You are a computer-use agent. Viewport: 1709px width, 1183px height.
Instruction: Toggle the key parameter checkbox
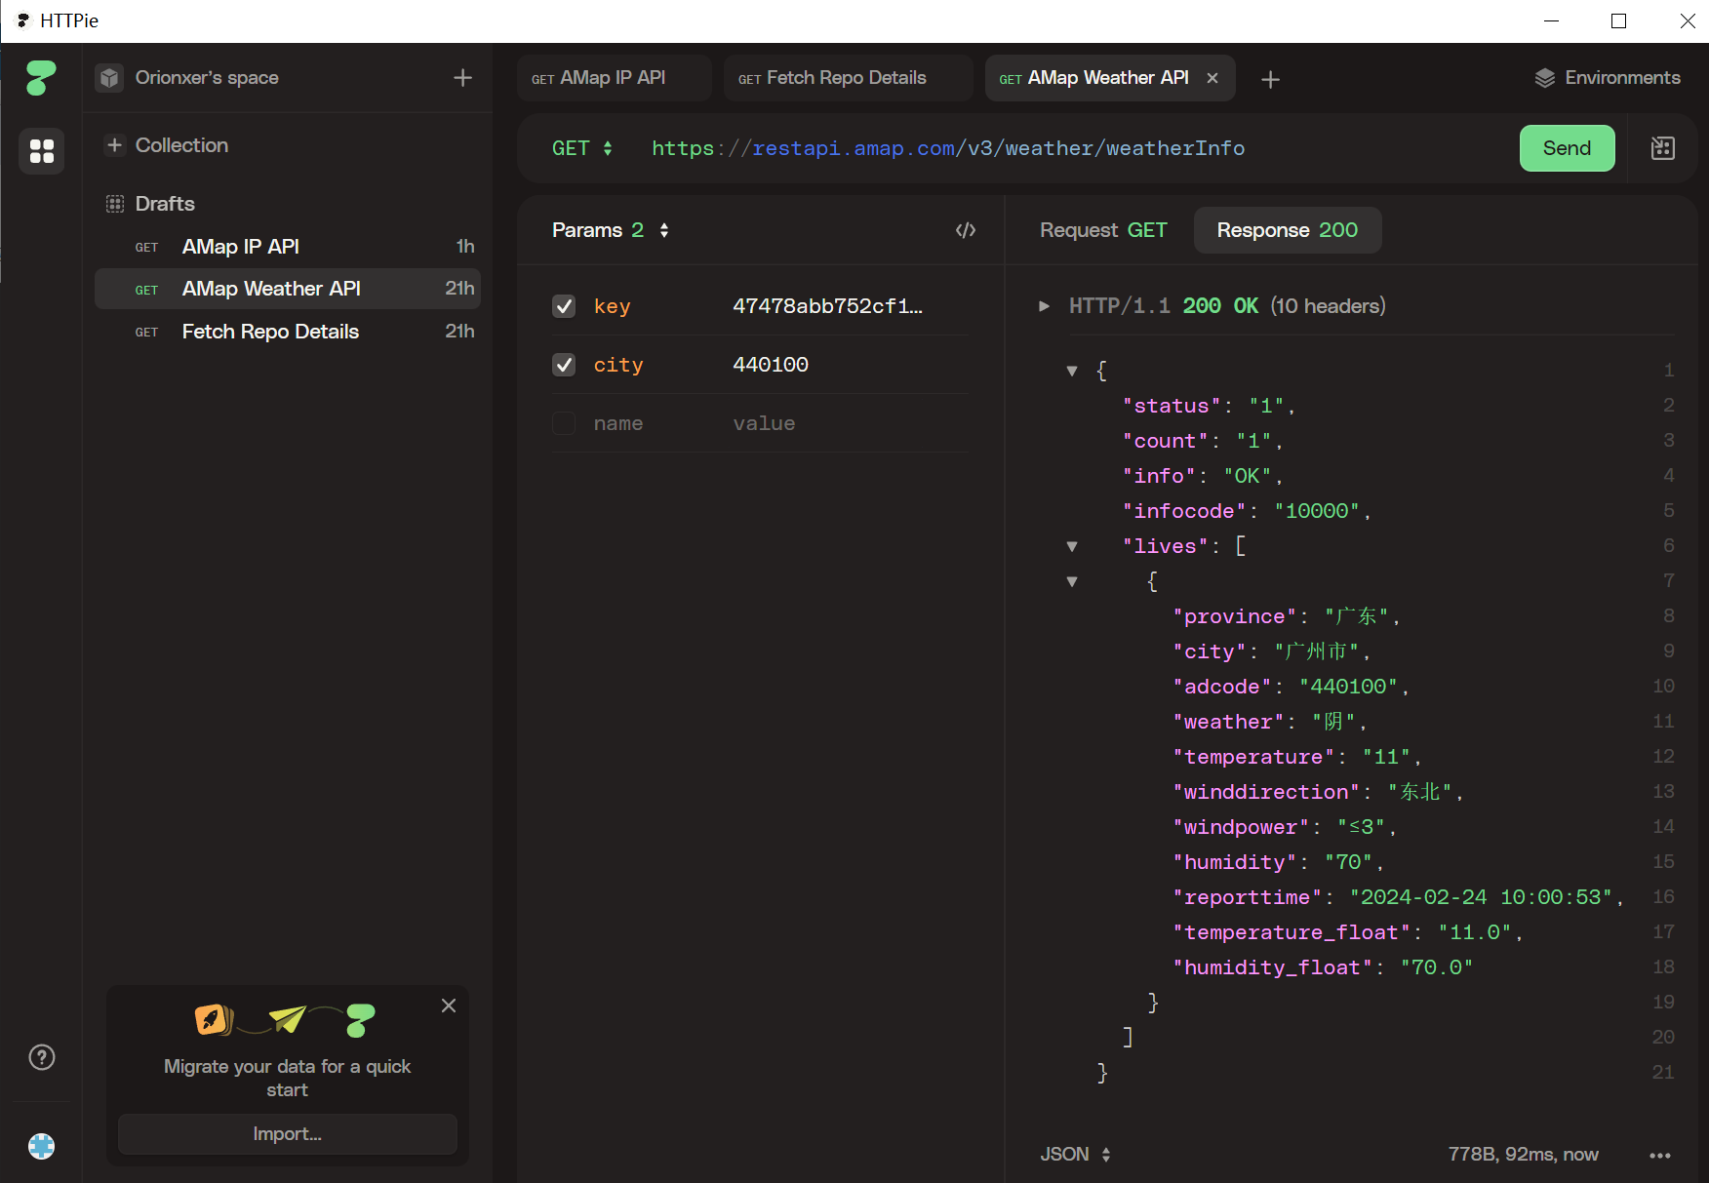(564, 306)
